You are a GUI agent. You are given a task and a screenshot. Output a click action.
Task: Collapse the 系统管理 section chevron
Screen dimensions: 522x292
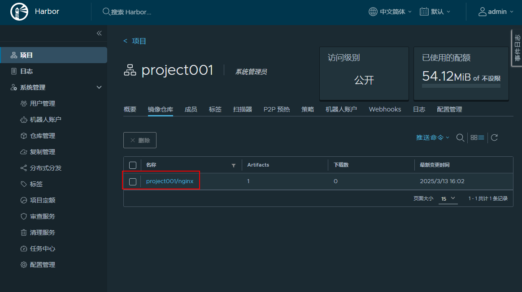coord(99,87)
